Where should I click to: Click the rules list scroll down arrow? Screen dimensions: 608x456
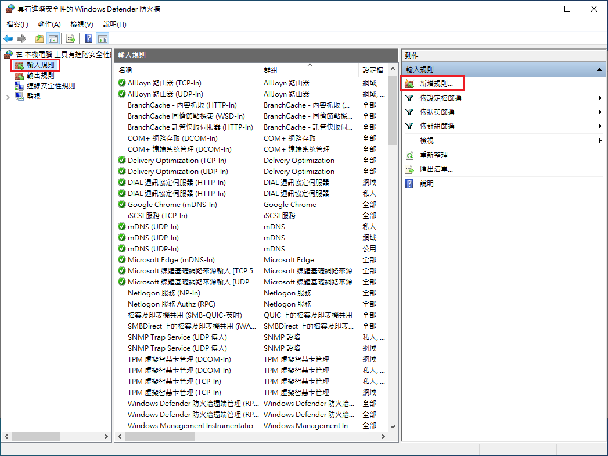click(393, 426)
